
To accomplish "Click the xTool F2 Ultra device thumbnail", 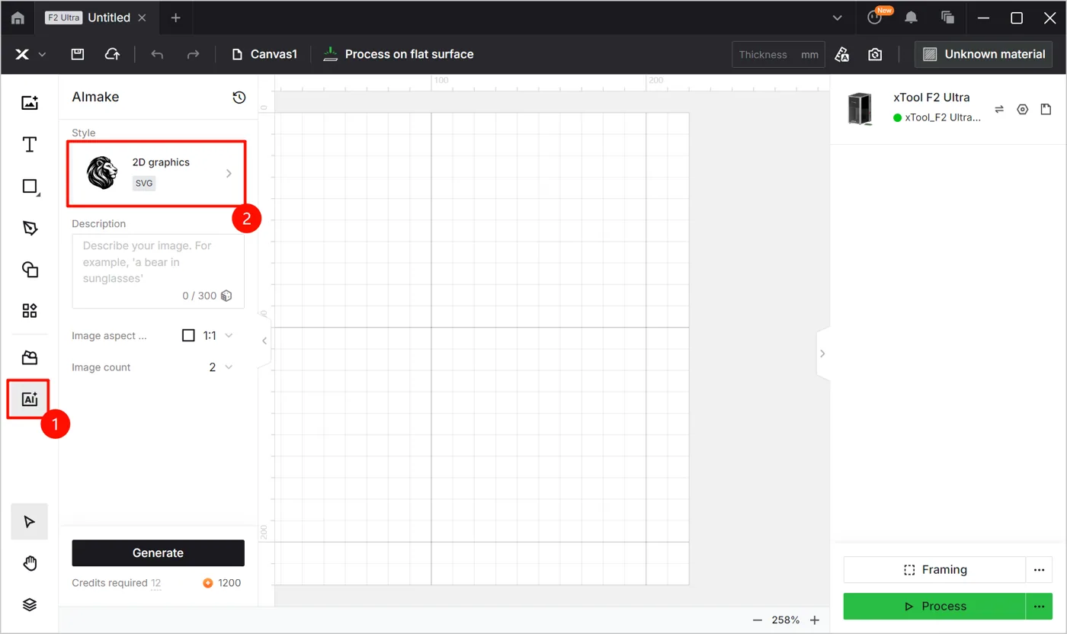I will tap(860, 109).
